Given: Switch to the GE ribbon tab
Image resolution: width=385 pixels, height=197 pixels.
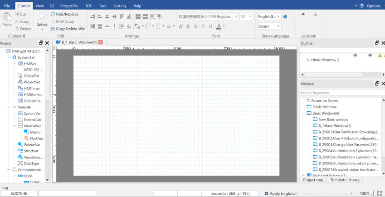Looking at the screenshot, I should point(52,6).
